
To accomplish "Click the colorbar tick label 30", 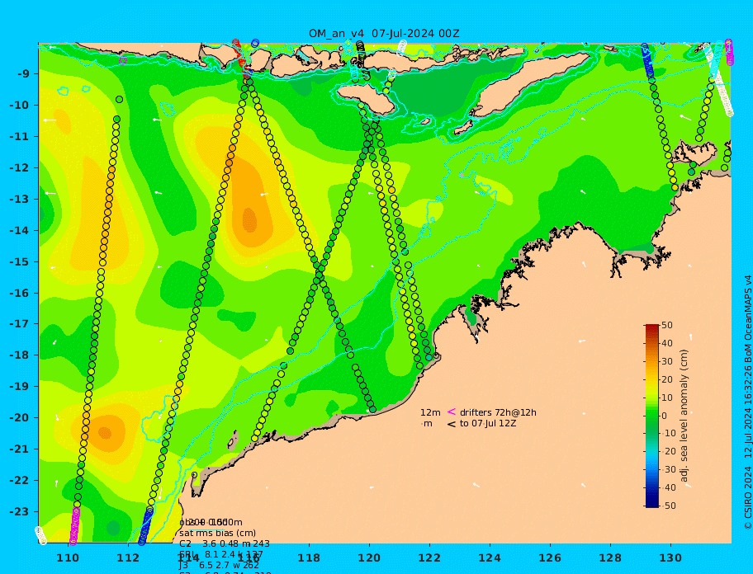I will click(x=667, y=361).
